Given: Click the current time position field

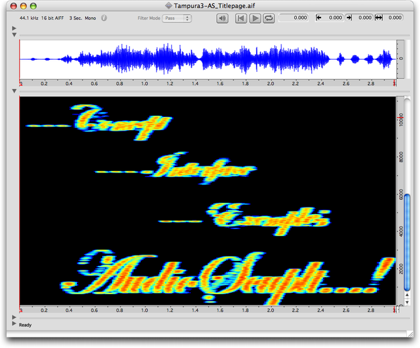Looking at the screenshot, I should [294, 18].
